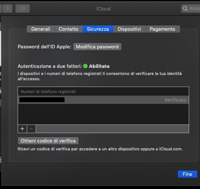Click the forward navigation arrow
This screenshot has width=200, height=189.
click(7, 9)
